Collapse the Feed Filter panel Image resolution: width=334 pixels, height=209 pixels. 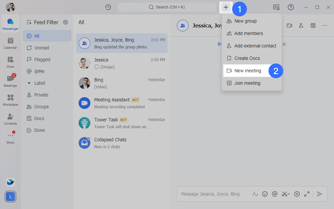pyautogui.click(x=29, y=22)
